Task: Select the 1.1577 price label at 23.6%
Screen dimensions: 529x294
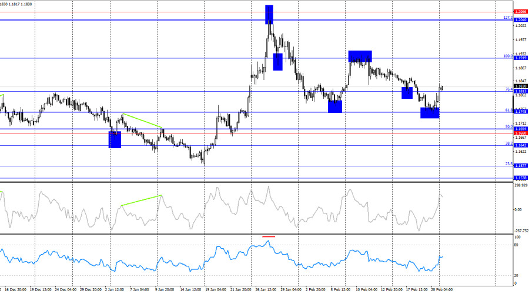Action: pos(520,166)
